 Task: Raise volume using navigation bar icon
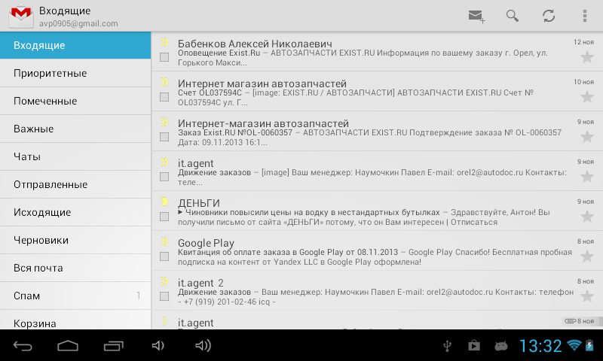click(203, 346)
